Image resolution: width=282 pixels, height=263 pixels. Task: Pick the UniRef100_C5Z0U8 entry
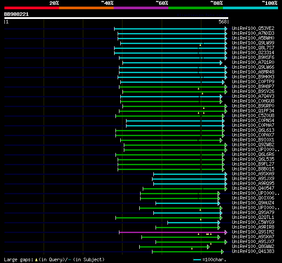253,116
